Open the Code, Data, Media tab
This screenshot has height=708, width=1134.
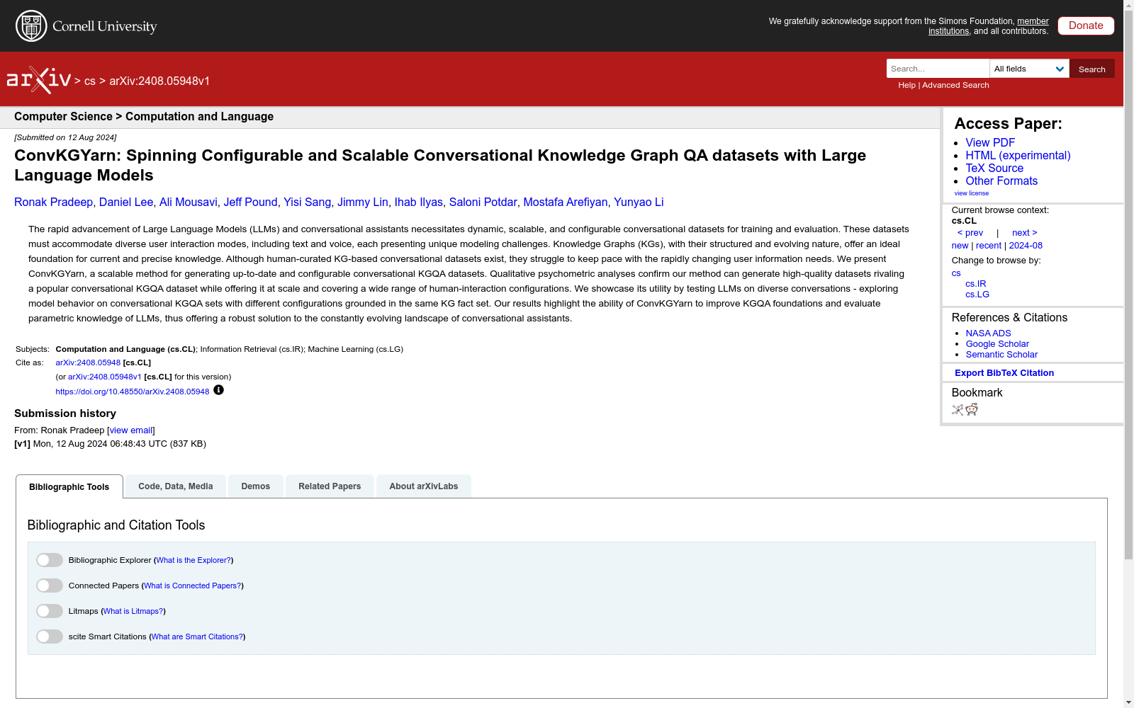(176, 486)
